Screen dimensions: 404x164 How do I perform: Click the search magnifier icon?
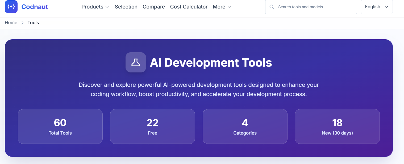tap(272, 7)
